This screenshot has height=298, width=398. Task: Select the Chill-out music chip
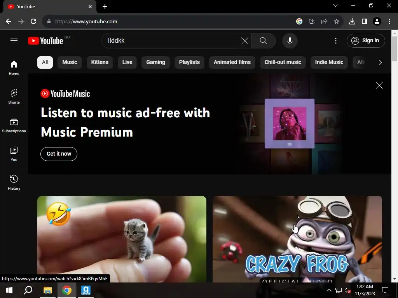click(x=283, y=62)
